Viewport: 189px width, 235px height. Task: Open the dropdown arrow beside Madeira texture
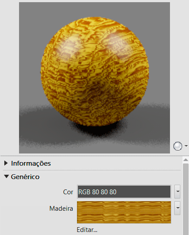pos(177,208)
